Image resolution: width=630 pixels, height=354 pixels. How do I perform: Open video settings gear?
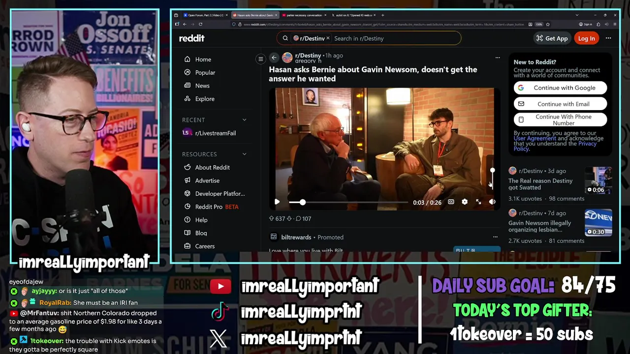click(465, 202)
